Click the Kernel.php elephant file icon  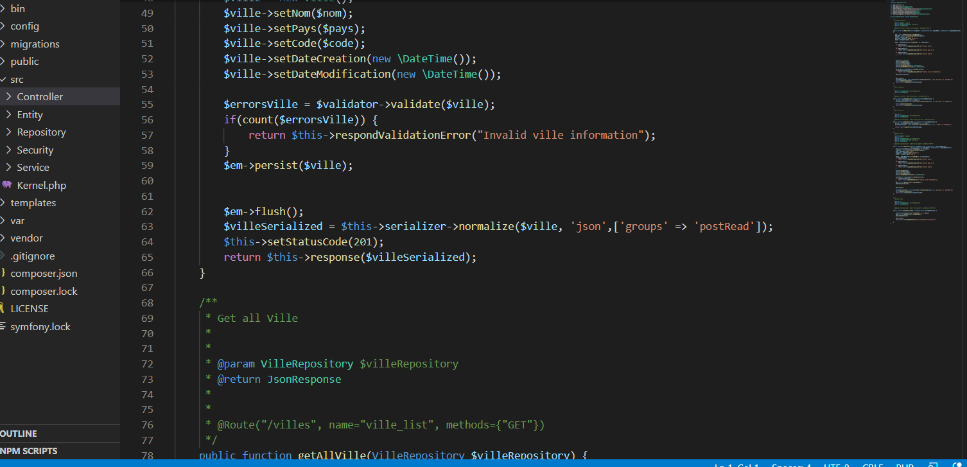click(x=7, y=185)
